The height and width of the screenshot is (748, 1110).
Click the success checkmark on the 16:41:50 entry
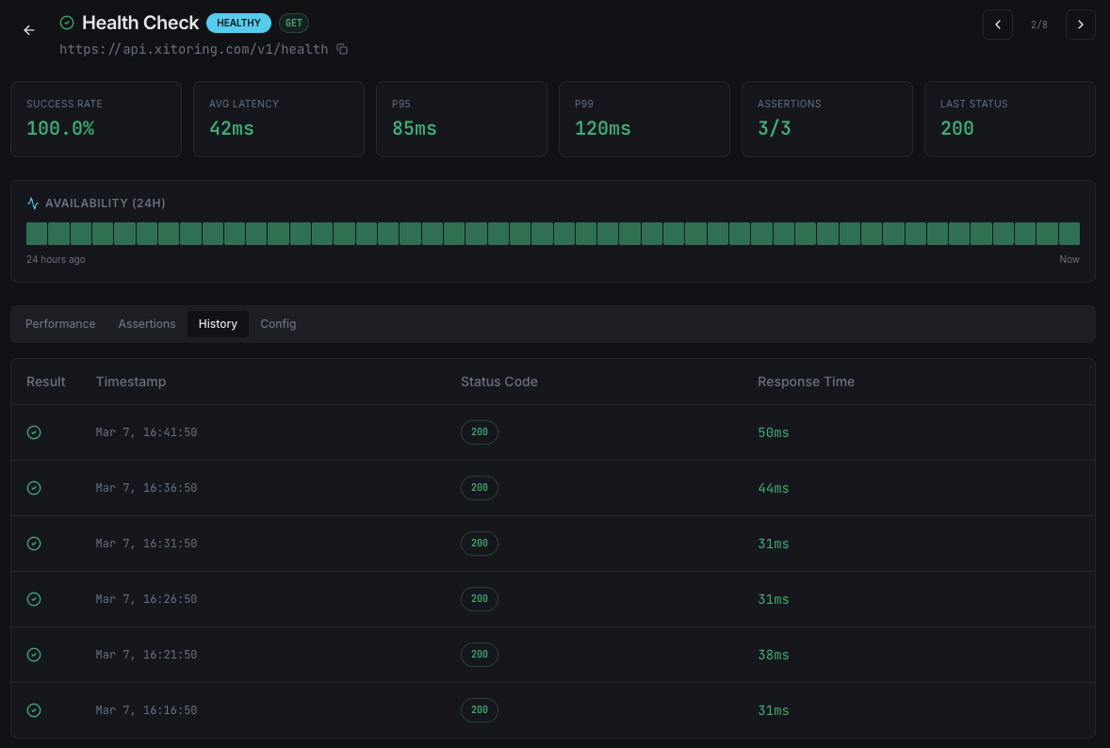(34, 431)
